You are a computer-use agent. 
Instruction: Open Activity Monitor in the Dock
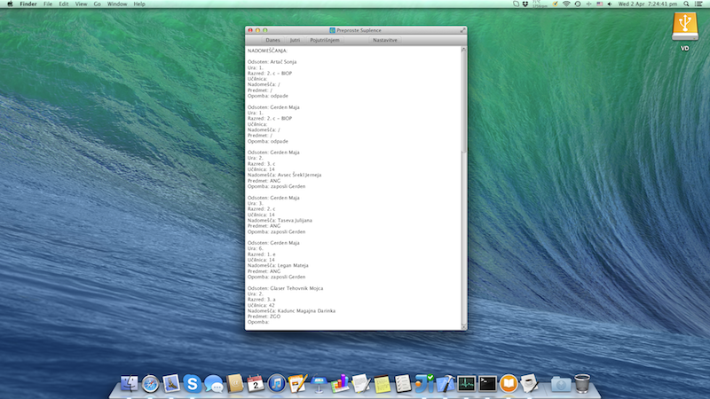click(x=466, y=383)
